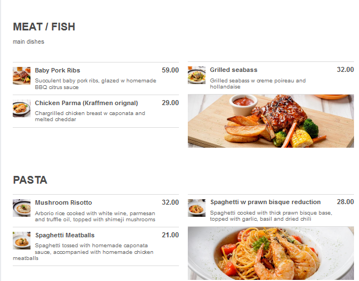Click the large prawn spaghetti photo
Image resolution: width=359 pixels, height=281 pixels.
pos(271,253)
